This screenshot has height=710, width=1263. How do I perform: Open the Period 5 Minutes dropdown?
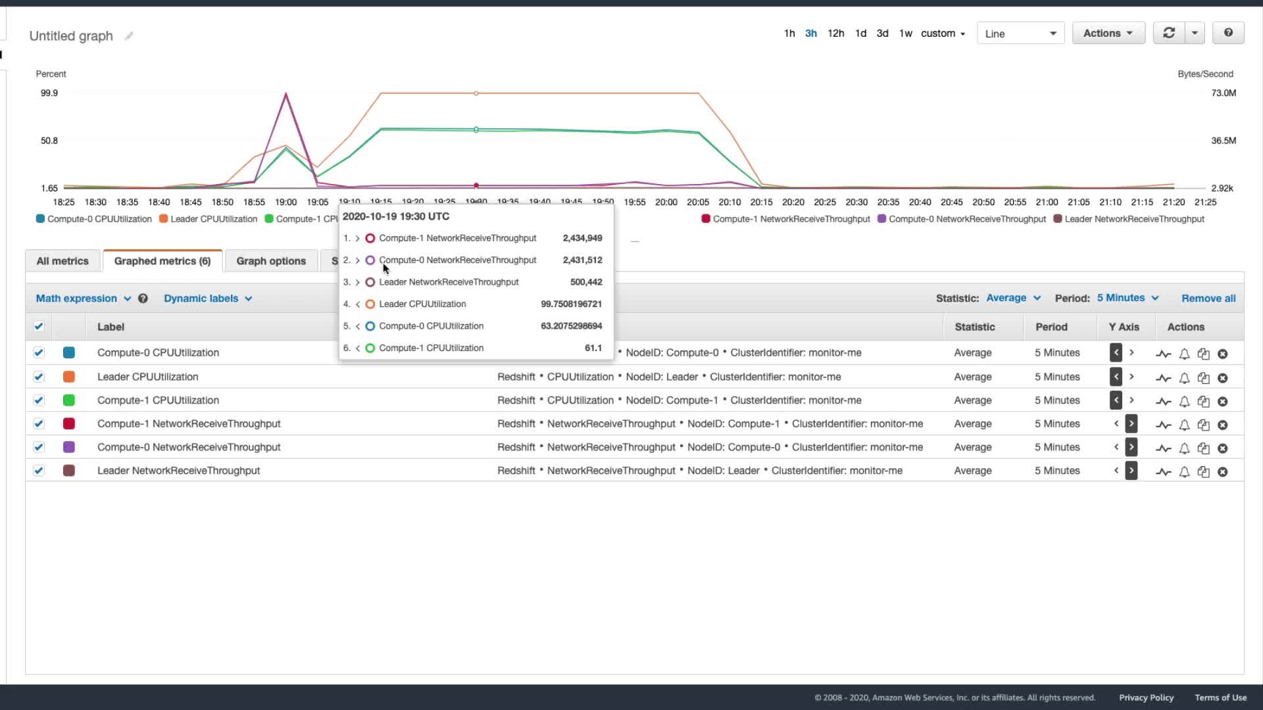[1127, 298]
